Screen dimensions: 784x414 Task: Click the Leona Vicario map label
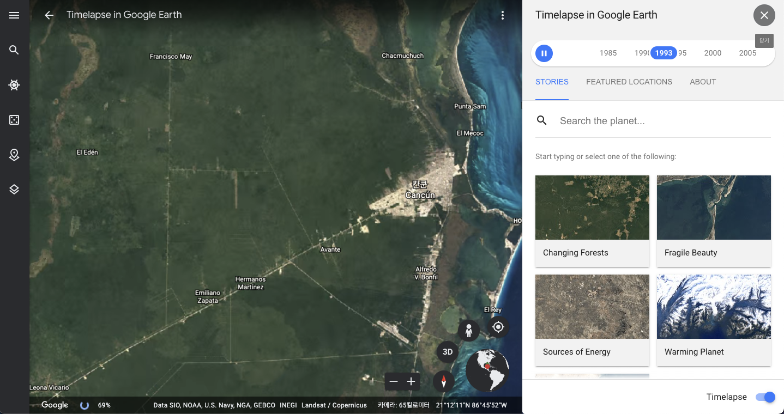tap(50, 388)
